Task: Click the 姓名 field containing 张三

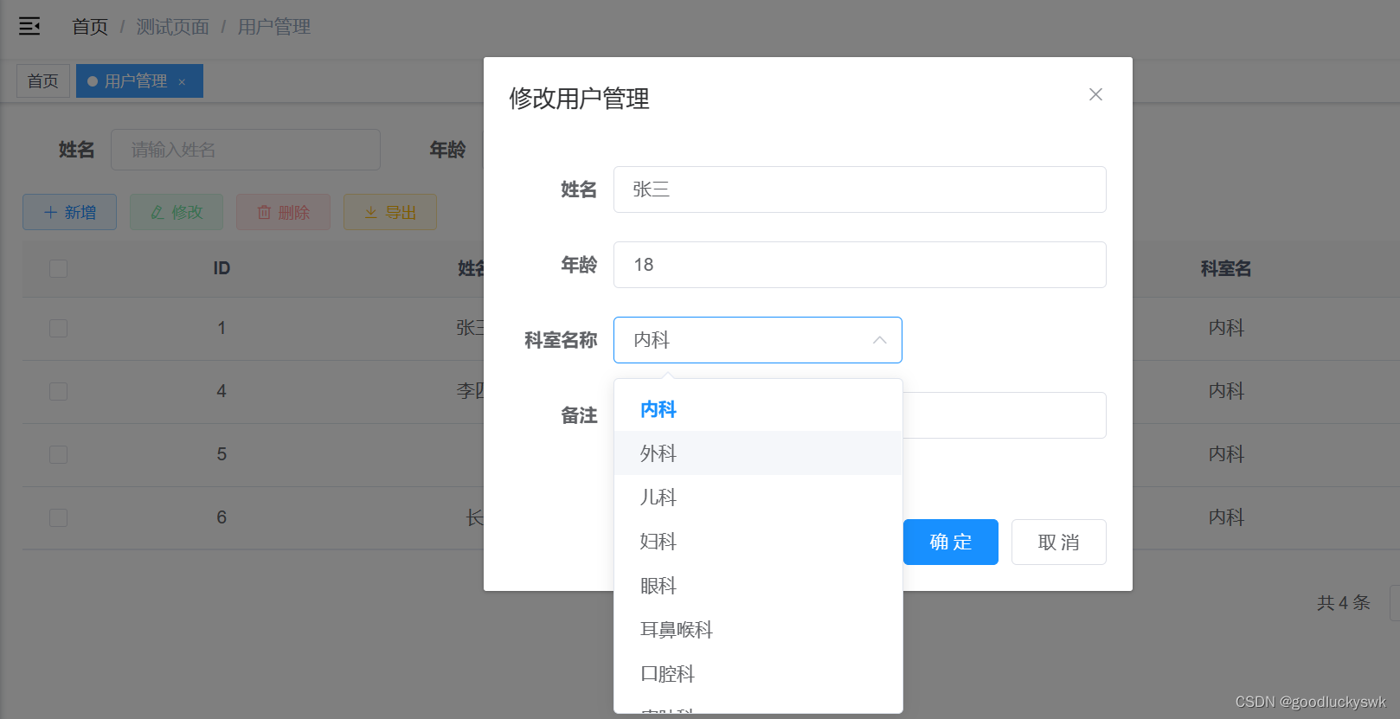Action: 859,189
